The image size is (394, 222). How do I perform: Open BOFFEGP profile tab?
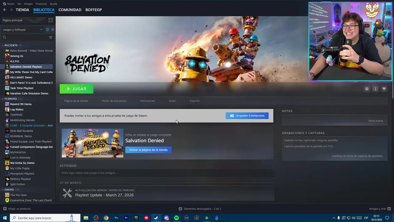[94, 10]
